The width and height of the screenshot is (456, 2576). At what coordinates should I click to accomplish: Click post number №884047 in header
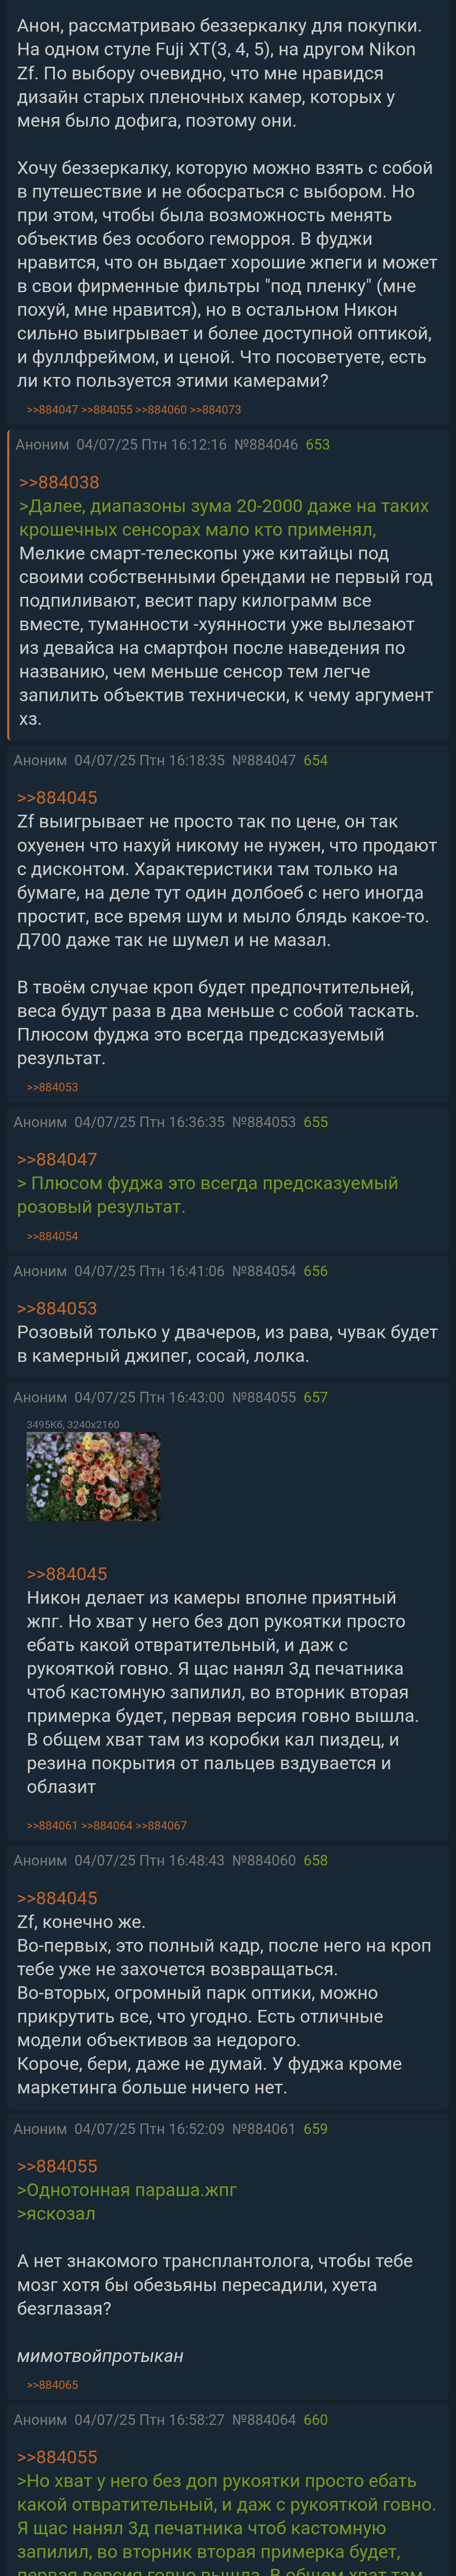(x=263, y=760)
